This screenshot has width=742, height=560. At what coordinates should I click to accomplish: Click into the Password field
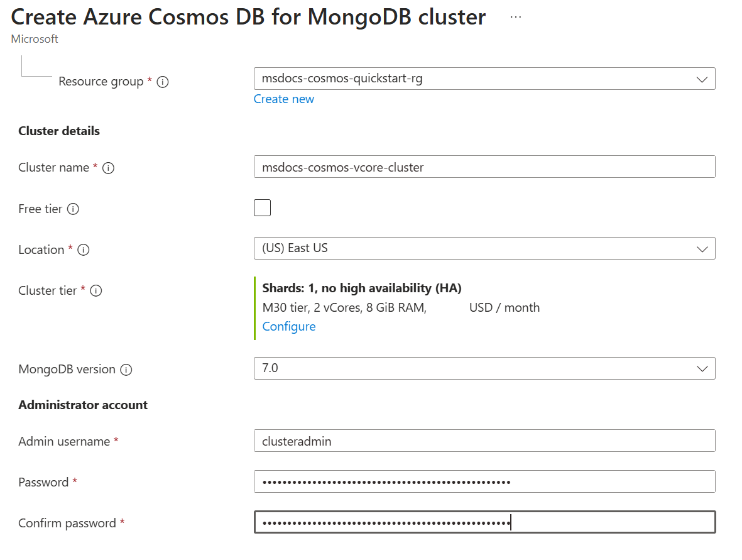click(484, 482)
